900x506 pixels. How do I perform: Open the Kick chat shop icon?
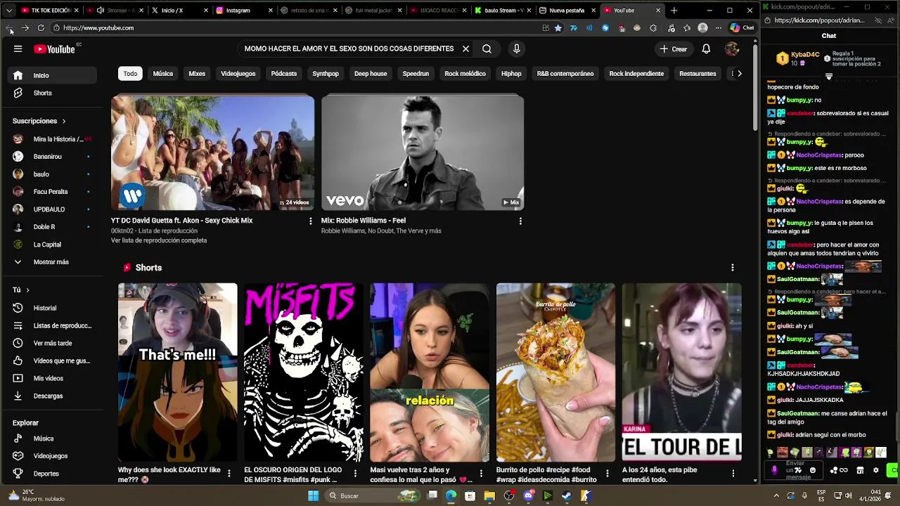pyautogui.click(x=860, y=470)
